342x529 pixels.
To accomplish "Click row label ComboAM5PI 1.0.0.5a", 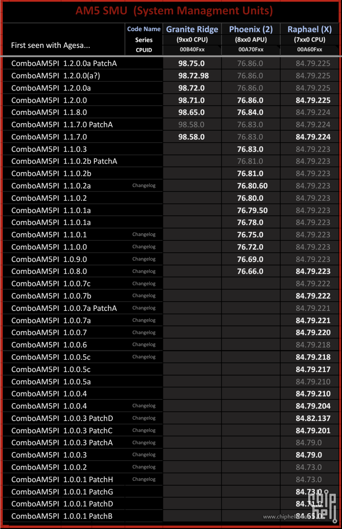I will pos(51,382).
